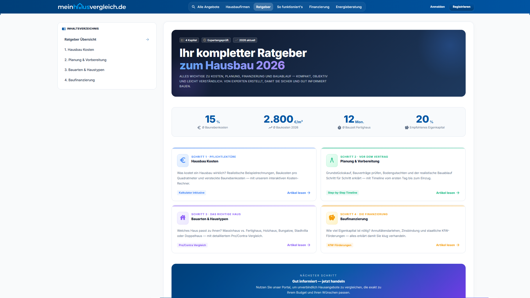Click the piggy bank icon for Baufinanzierung
The image size is (530, 298).
pyautogui.click(x=332, y=218)
